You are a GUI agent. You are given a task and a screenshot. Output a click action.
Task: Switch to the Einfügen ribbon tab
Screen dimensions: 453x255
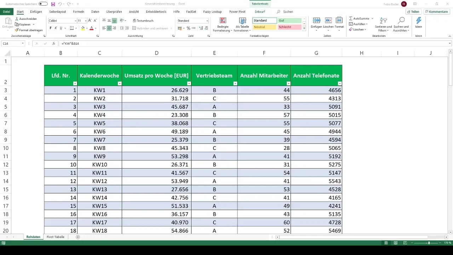[36, 12]
